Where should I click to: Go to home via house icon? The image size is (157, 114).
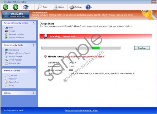[x=26, y=7]
